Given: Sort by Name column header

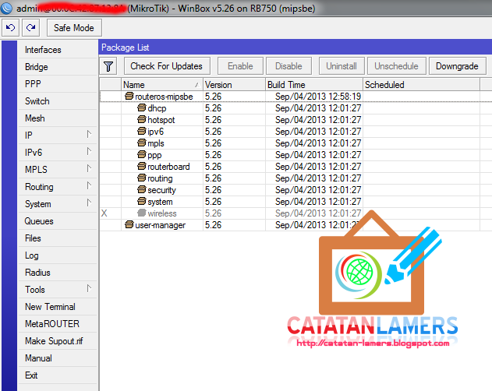Looking at the screenshot, I should [162, 85].
